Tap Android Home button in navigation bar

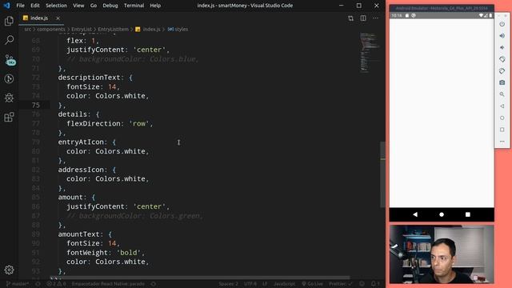(442, 214)
